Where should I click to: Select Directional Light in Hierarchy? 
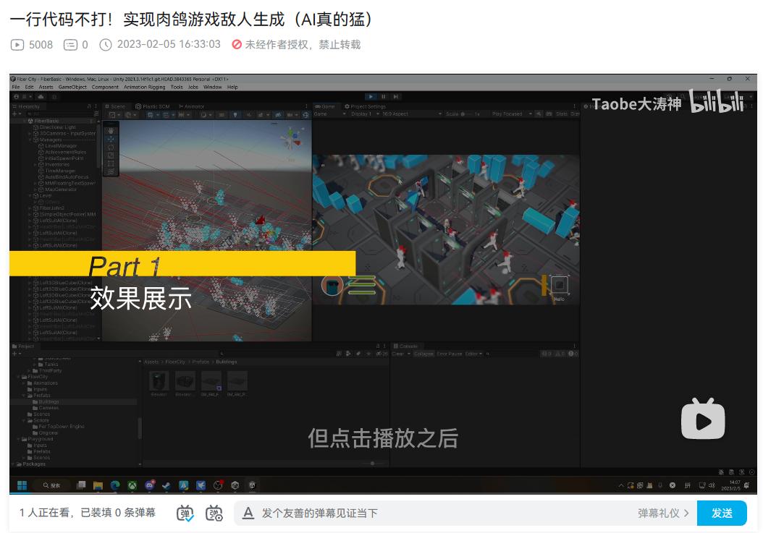pyautogui.click(x=57, y=127)
